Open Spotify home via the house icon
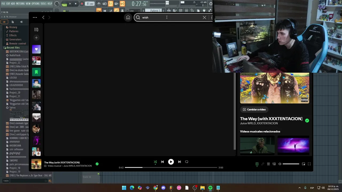This screenshot has height=192, width=342. pos(128,17)
